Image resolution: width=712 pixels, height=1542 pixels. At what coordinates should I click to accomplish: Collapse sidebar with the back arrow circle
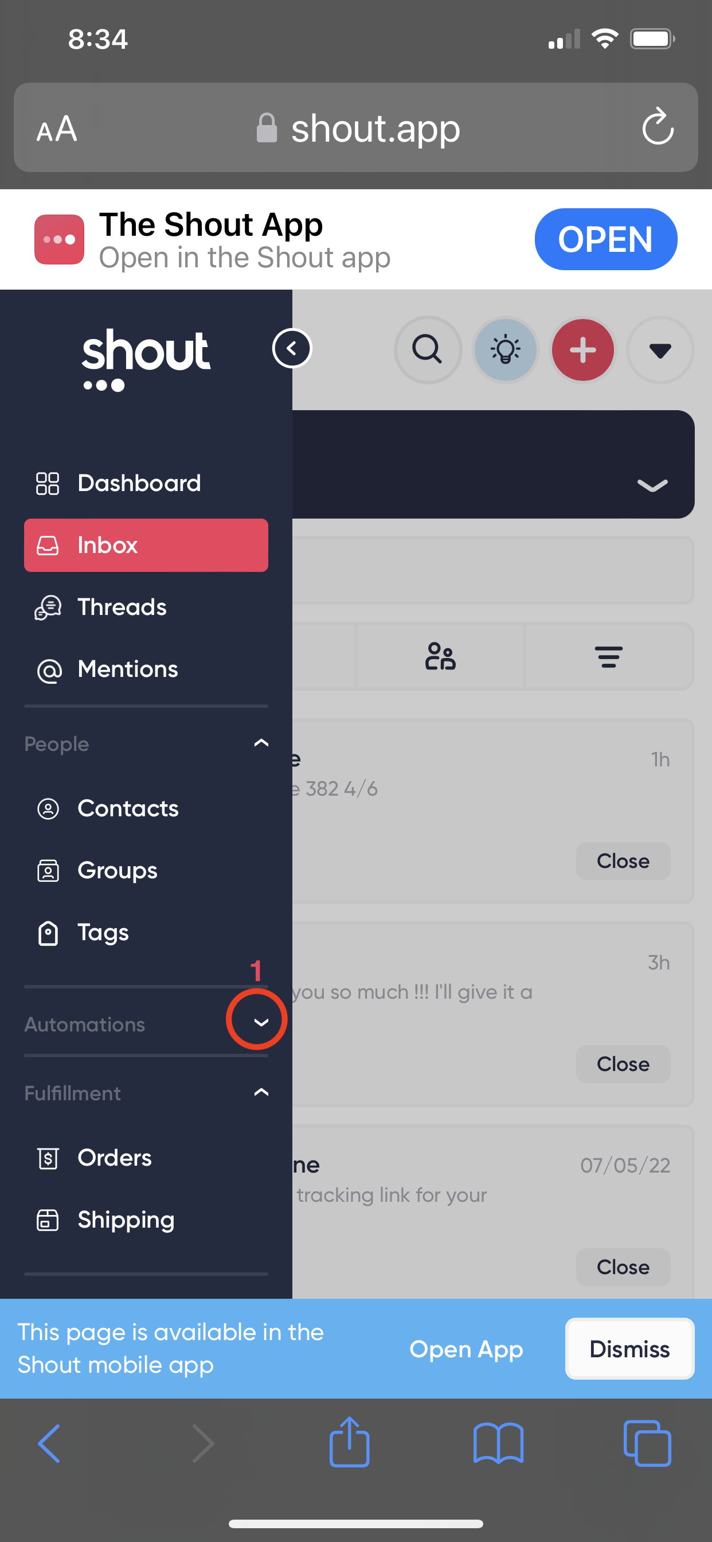tap(291, 348)
